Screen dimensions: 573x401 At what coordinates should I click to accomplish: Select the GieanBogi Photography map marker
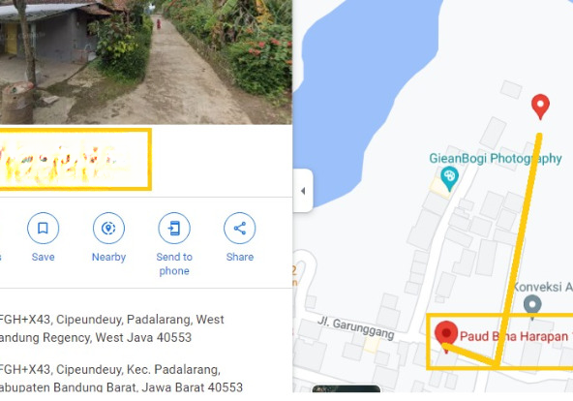click(449, 178)
